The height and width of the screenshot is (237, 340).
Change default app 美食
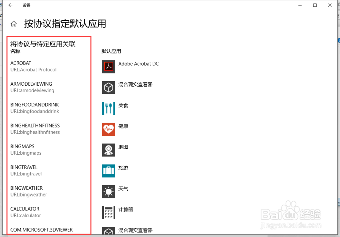tap(123, 105)
